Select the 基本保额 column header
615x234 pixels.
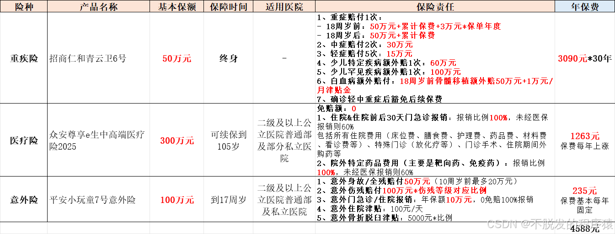click(177, 6)
